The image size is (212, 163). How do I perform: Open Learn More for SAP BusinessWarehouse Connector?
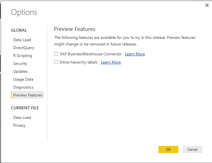click(135, 54)
